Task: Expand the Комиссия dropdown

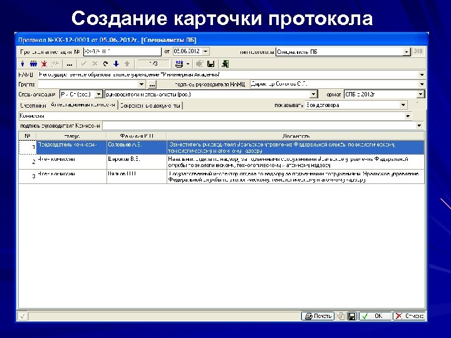Action: point(408,116)
